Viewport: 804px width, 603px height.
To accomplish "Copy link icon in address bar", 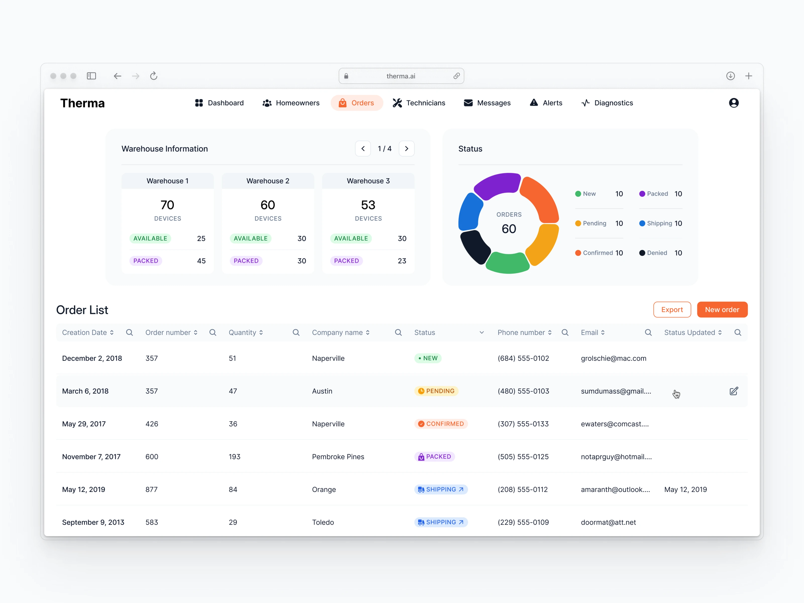I will 457,76.
